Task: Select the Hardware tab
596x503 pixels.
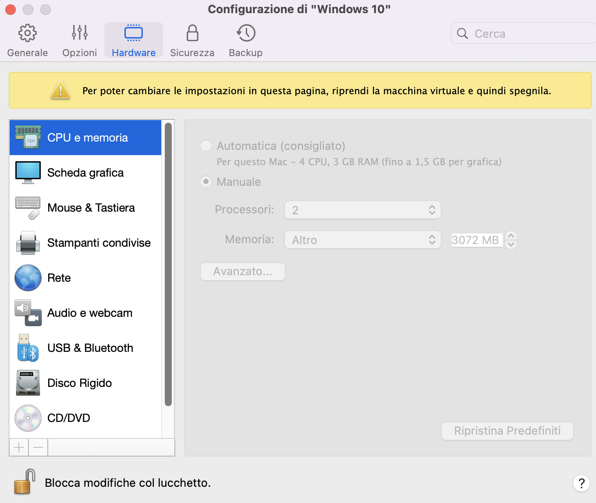Action: [x=134, y=41]
